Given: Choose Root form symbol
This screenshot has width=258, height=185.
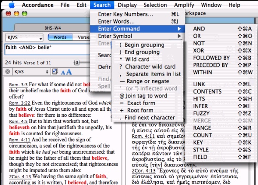Looking at the screenshot, I should tap(147, 110).
